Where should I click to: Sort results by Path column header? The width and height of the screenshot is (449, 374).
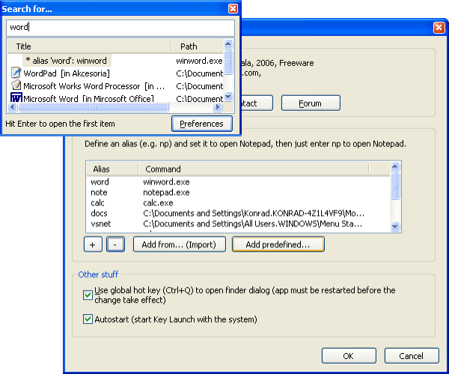click(198, 46)
